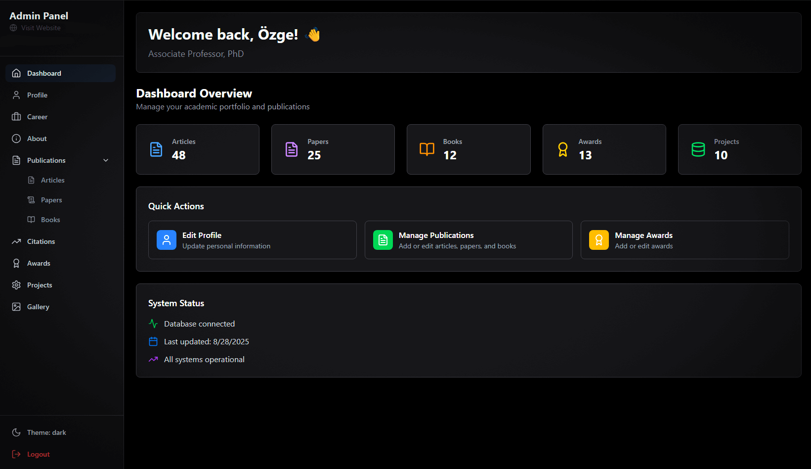Open the Profile menu item

click(x=61, y=95)
